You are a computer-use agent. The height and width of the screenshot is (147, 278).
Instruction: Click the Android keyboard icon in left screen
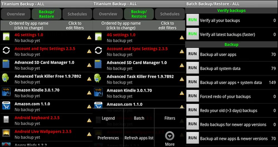click(x=6, y=119)
